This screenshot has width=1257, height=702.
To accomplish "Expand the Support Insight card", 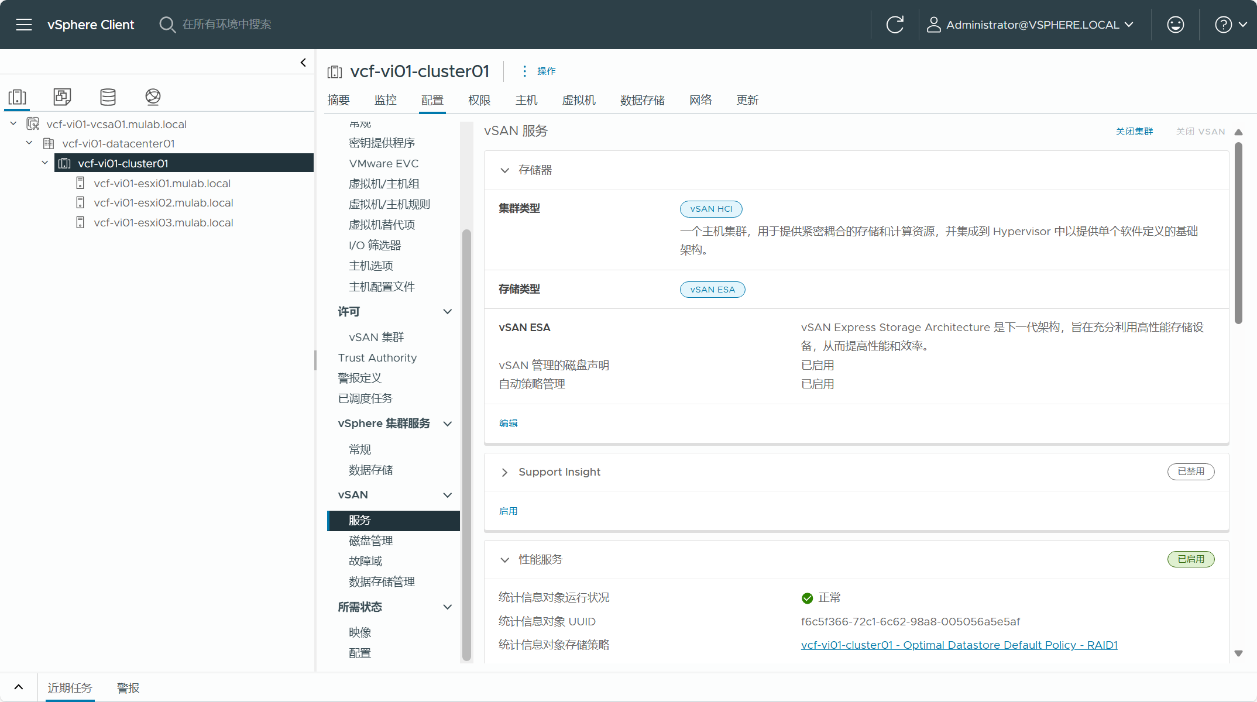I will (x=505, y=472).
